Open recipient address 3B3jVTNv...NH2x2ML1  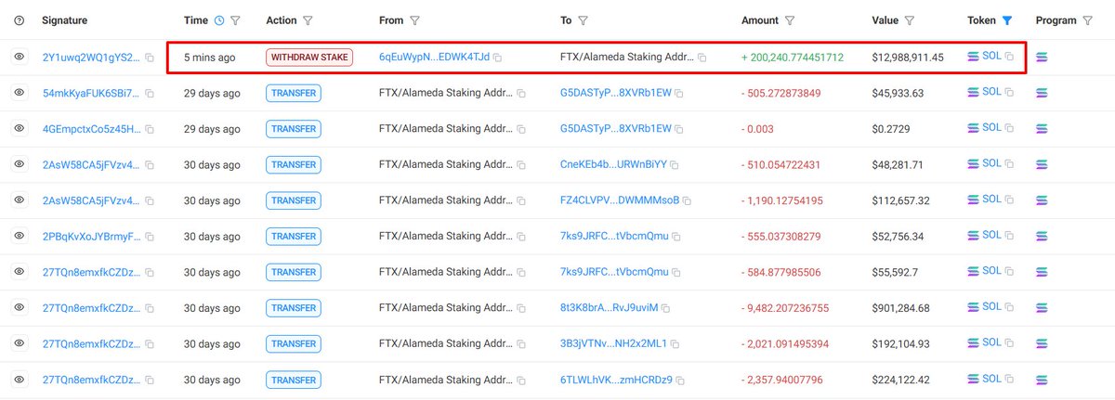(613, 343)
